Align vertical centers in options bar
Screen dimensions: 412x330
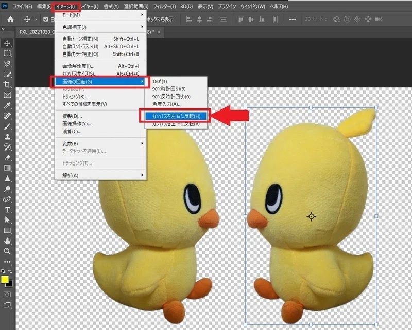251,19
